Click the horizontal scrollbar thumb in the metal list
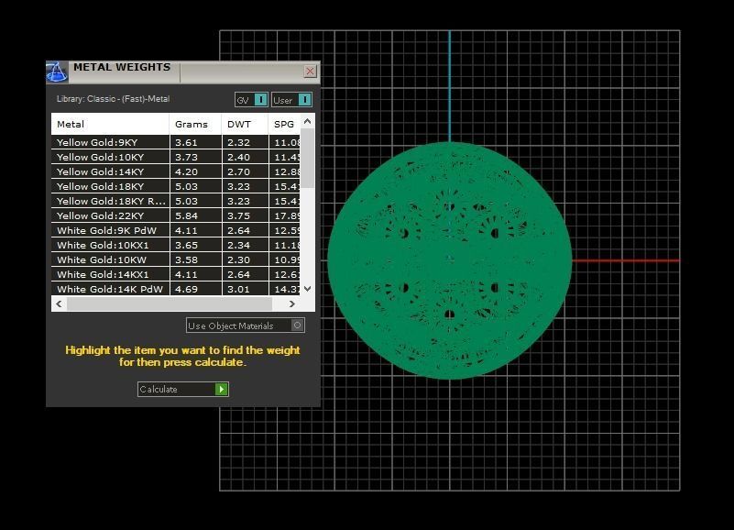This screenshot has width=734, height=530. [x=170, y=304]
